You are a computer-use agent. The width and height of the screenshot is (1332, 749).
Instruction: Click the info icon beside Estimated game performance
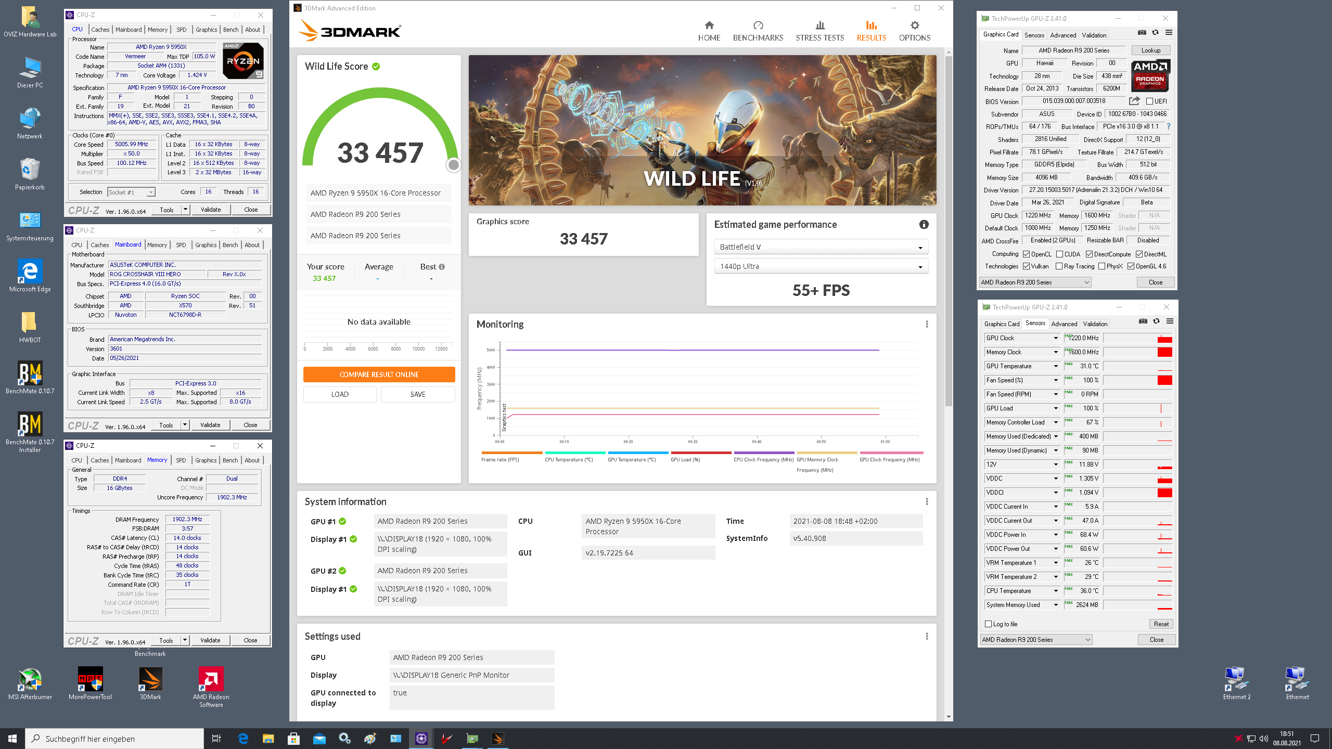(x=924, y=225)
